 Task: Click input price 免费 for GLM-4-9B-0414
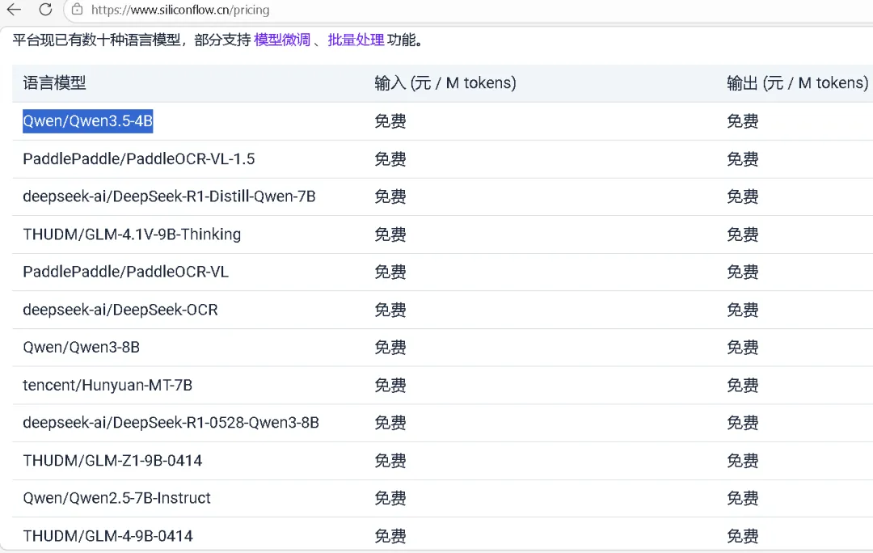pyautogui.click(x=390, y=536)
